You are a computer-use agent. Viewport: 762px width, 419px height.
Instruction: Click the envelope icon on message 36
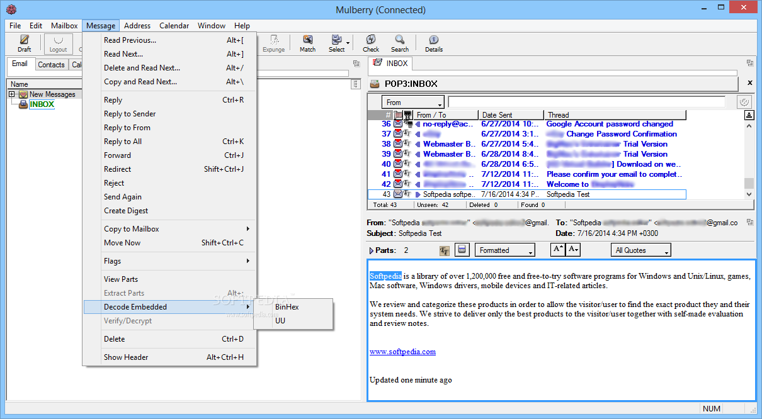point(398,124)
